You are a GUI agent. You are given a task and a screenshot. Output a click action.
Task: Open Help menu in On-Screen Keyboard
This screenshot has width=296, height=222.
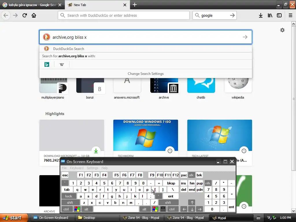(x=105, y=168)
